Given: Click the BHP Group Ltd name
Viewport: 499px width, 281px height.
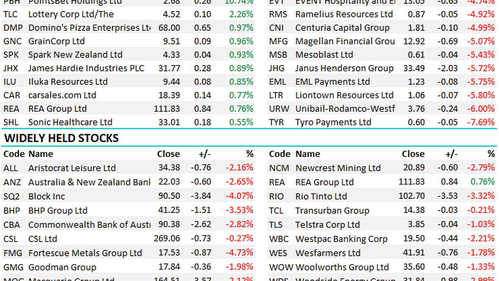Looking at the screenshot, I should 58,211.
